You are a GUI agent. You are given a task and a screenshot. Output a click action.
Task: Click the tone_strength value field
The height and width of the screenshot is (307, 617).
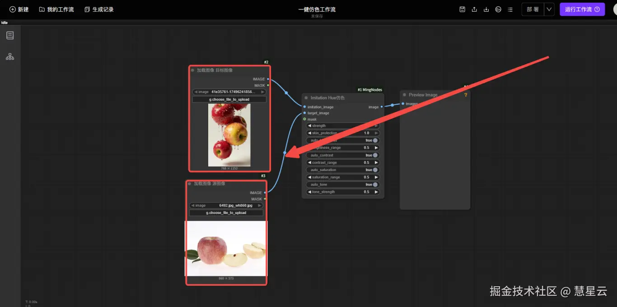click(343, 192)
